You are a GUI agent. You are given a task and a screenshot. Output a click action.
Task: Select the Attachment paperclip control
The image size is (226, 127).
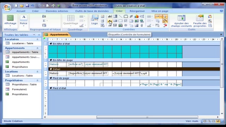coord(142,25)
